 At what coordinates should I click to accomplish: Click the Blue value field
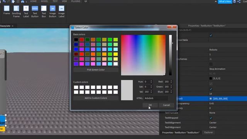[x=167, y=92]
